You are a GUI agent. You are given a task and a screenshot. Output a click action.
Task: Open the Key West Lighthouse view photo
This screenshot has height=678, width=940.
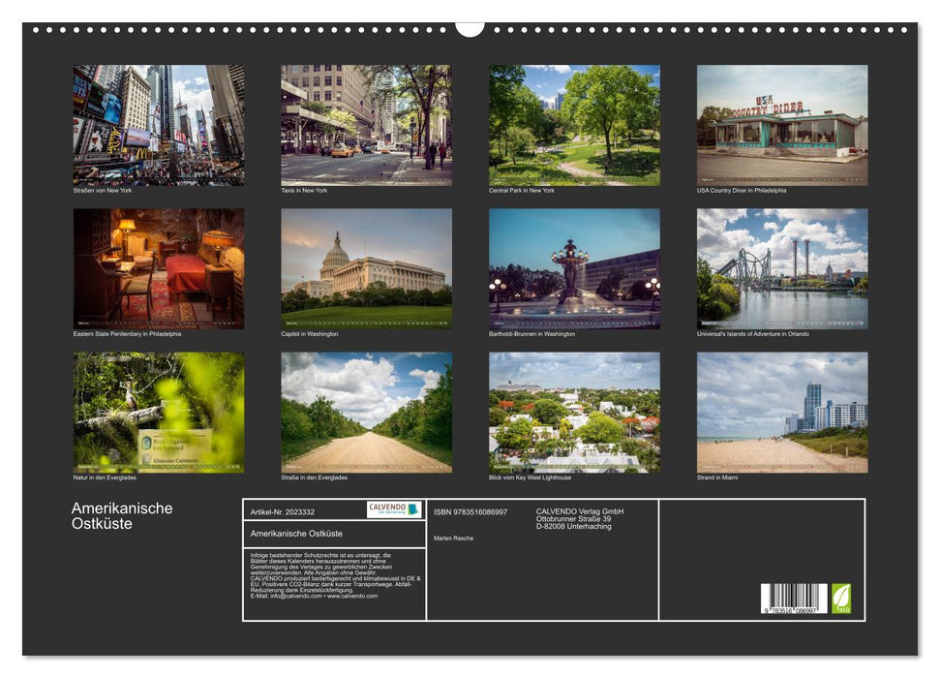(574, 412)
